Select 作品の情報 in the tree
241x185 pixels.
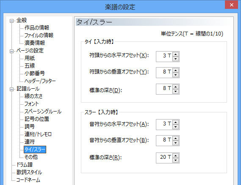coord(37,28)
